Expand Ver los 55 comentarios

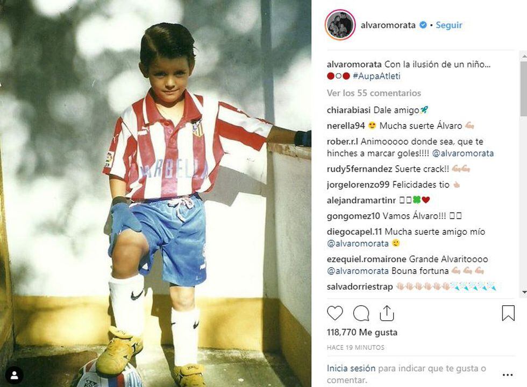[x=374, y=93]
